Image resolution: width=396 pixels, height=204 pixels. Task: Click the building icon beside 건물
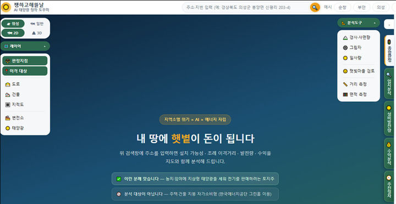coord(8,95)
